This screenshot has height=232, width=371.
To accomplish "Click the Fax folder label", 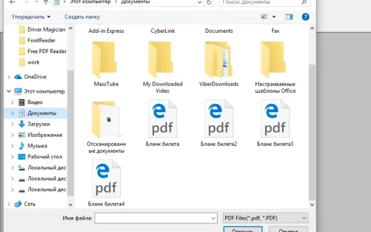I will [275, 31].
